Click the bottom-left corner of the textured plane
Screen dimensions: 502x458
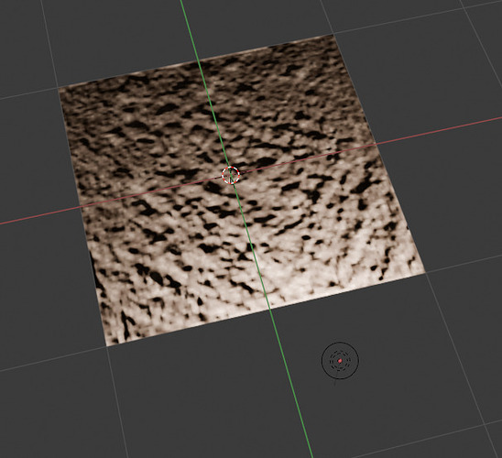[x=107, y=345]
